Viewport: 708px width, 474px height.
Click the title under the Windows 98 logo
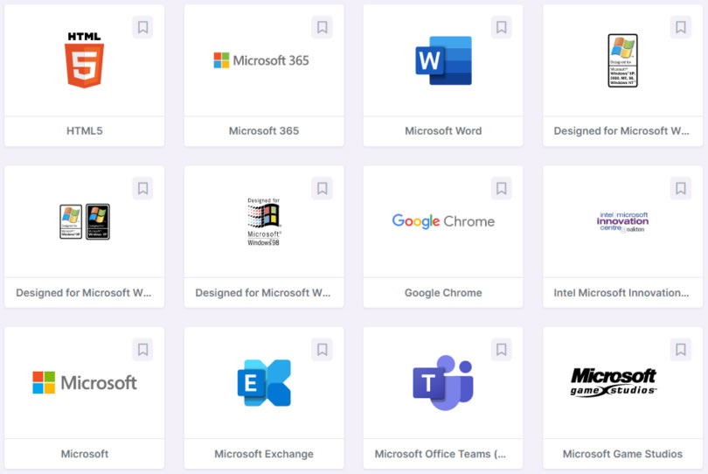(x=263, y=293)
